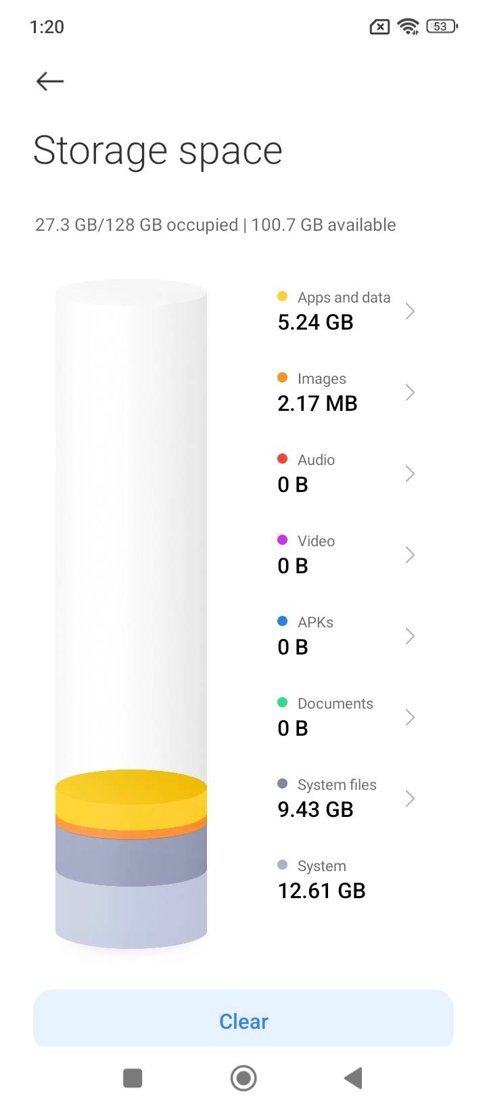
Task: Tap the crossed-out SIM status icon
Action: [379, 27]
